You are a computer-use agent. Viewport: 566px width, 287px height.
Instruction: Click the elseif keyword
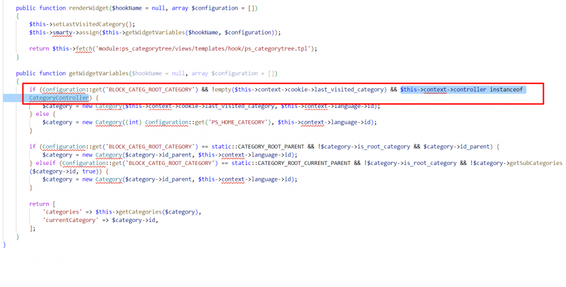pos(46,163)
